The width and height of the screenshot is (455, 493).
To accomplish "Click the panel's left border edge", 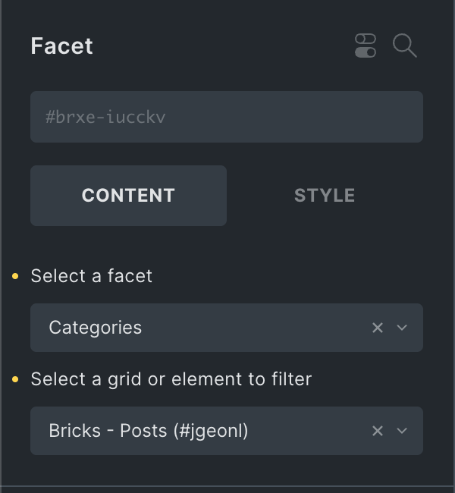I will 2,246.
